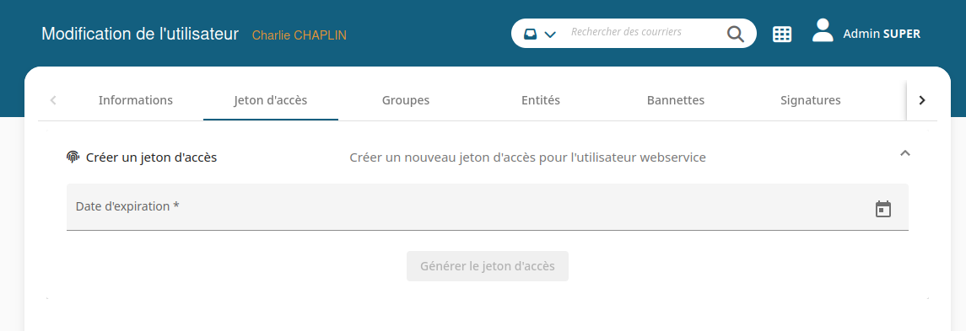Click the magnifying glass search icon
Screen dimensions: 966x331
point(736,34)
